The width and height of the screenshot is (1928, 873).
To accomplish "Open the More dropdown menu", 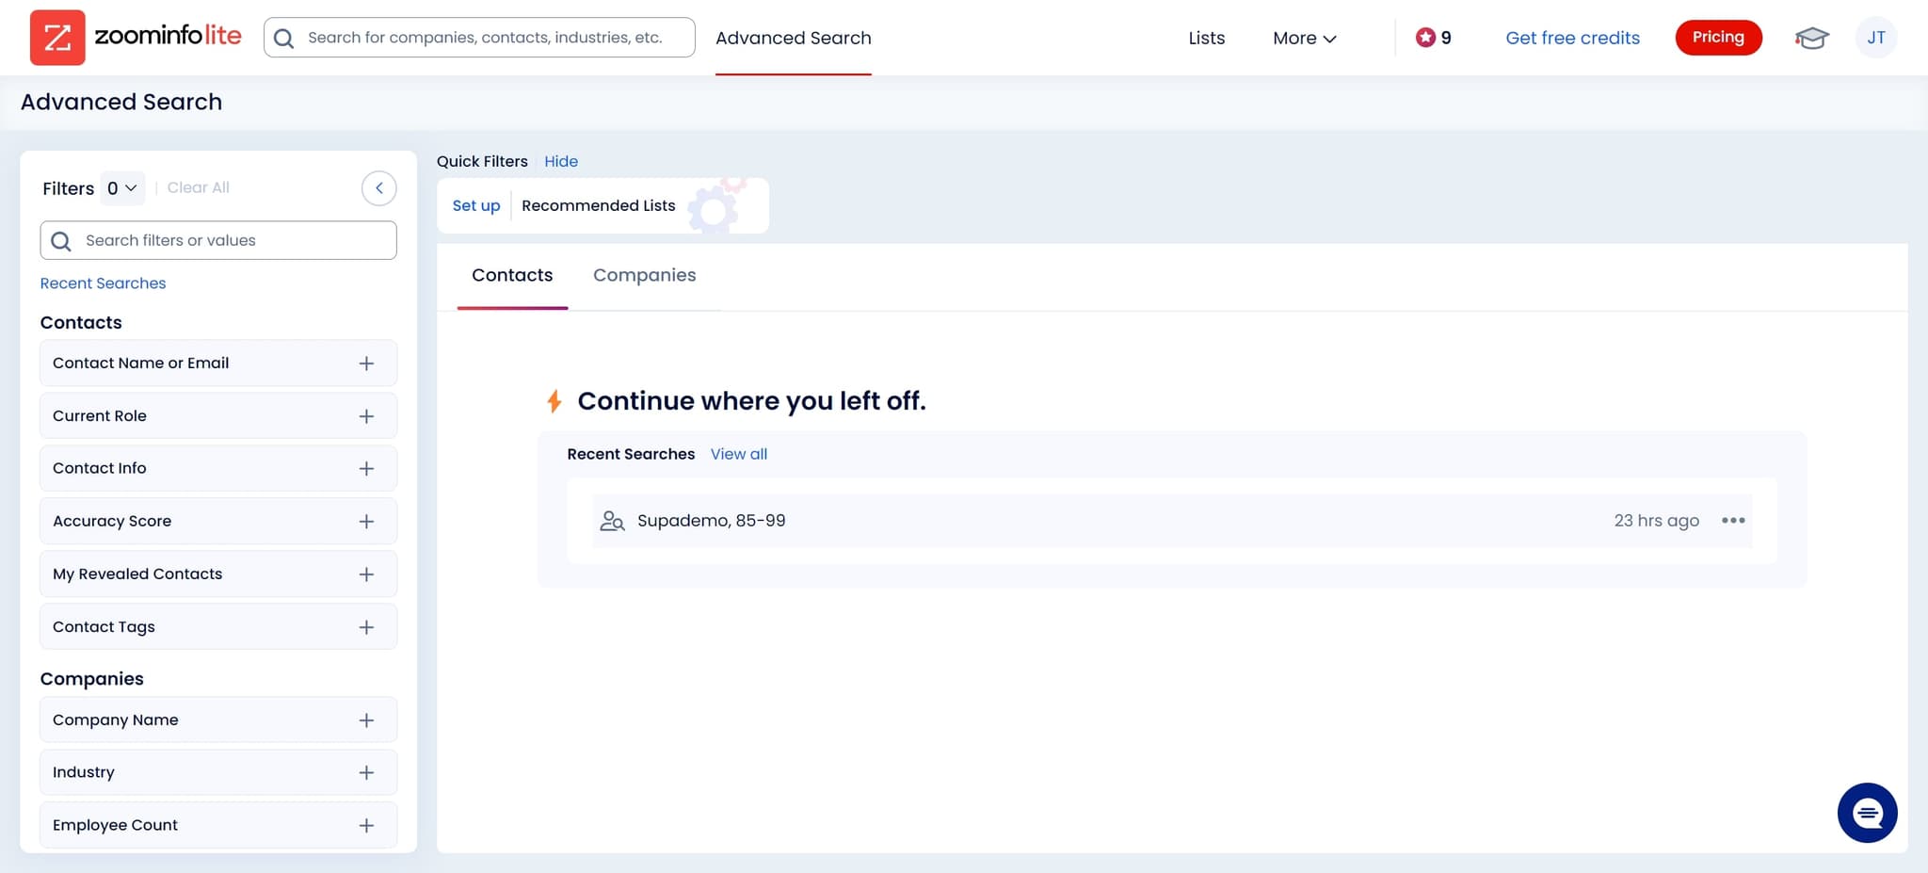I will pos(1304,38).
